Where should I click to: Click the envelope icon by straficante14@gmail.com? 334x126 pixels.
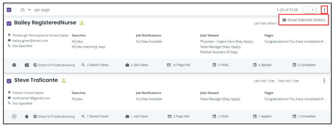[9, 98]
